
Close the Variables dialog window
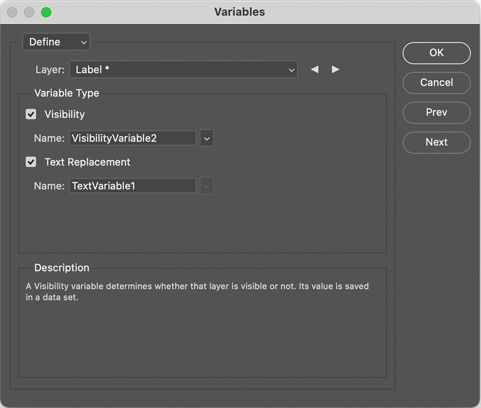12,12
